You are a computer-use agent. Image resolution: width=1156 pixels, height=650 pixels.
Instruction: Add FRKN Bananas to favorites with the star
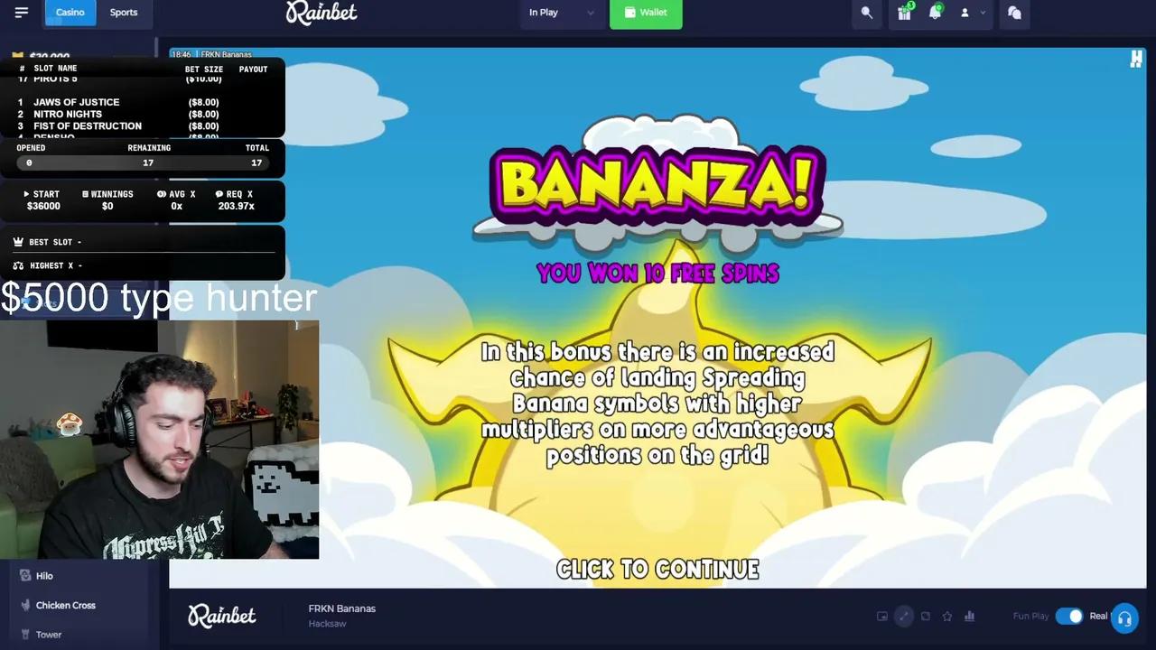[x=947, y=617]
